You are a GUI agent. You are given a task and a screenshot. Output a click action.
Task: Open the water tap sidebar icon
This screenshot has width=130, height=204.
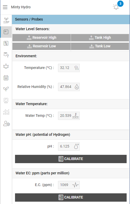pos(6,55)
